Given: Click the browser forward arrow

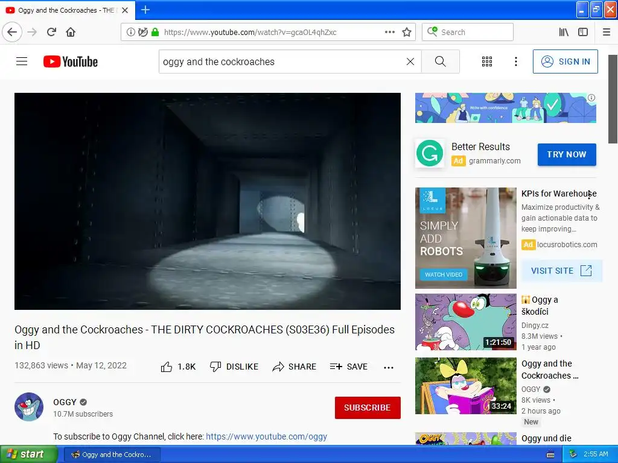Looking at the screenshot, I should [32, 32].
